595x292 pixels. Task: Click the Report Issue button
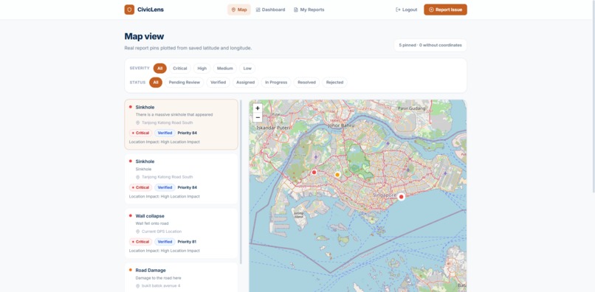pos(445,10)
